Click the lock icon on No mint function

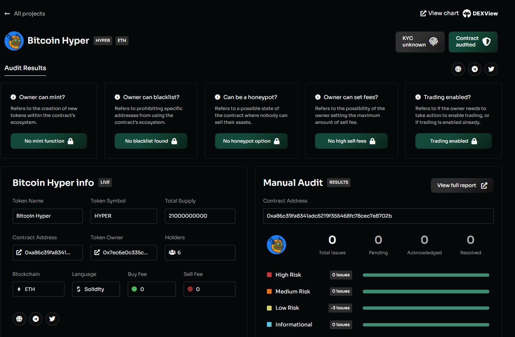pyautogui.click(x=70, y=141)
